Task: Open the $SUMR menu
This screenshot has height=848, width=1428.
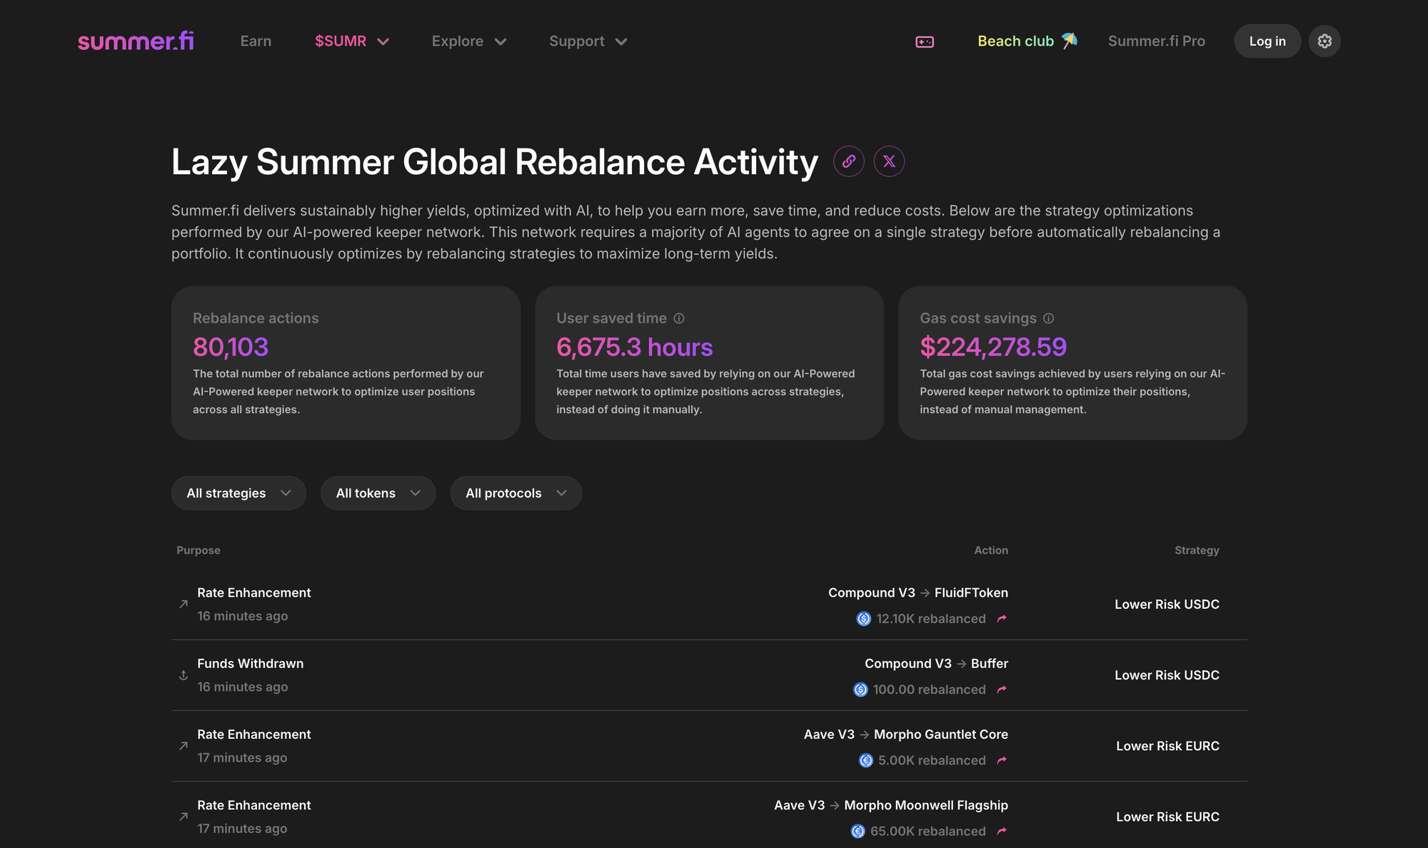Action: click(351, 41)
